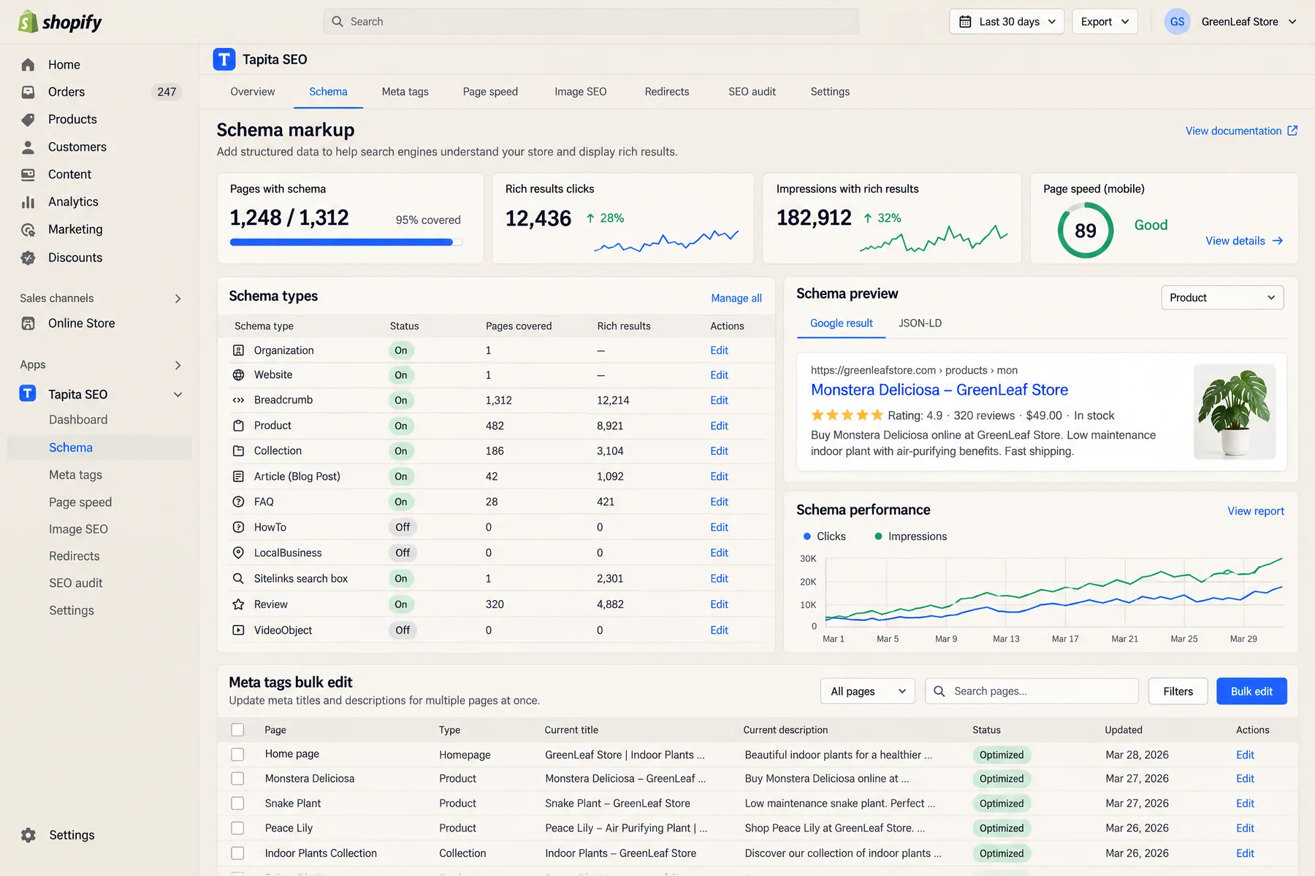This screenshot has width=1315, height=876.
Task: Switch to the SEO audit tab
Action: (x=752, y=92)
